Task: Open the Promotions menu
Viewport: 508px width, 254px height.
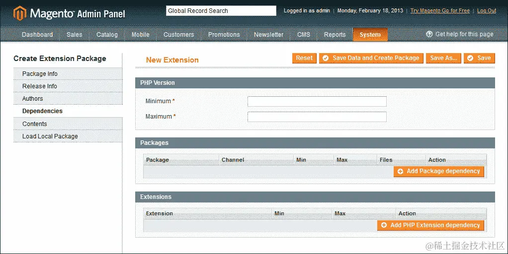Action: (224, 35)
